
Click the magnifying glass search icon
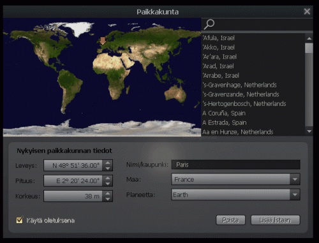coord(209,24)
